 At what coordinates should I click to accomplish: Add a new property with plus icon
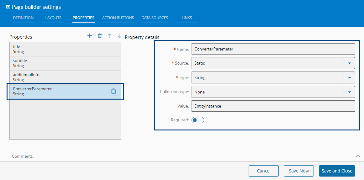tap(90, 36)
